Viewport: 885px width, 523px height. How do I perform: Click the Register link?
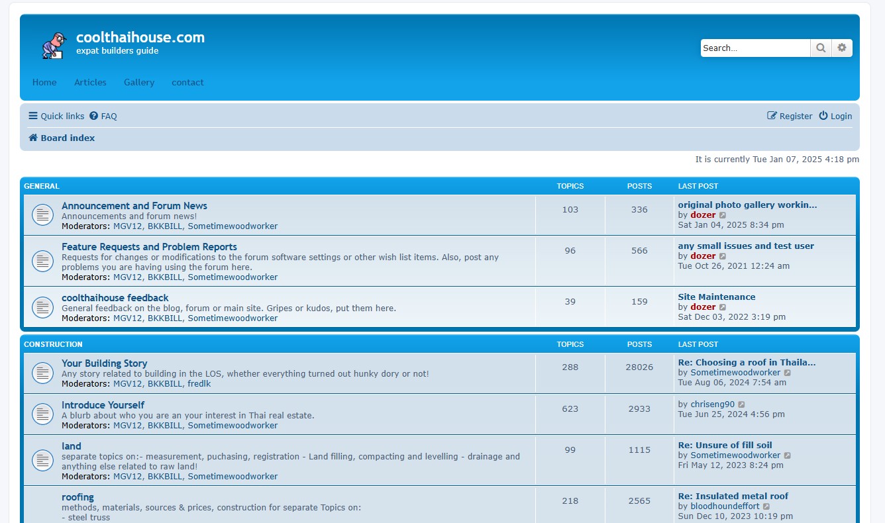pyautogui.click(x=790, y=116)
